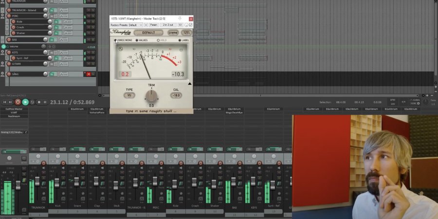Viewport: 438px width, 219px height.
Task: Open Gullfoss Master in master FX list
Action: (14, 109)
